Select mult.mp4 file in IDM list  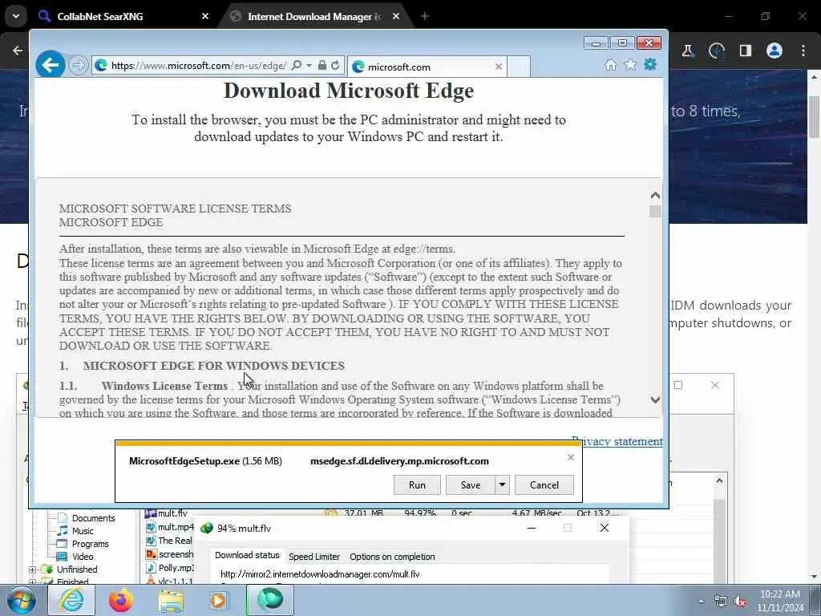[x=170, y=527]
